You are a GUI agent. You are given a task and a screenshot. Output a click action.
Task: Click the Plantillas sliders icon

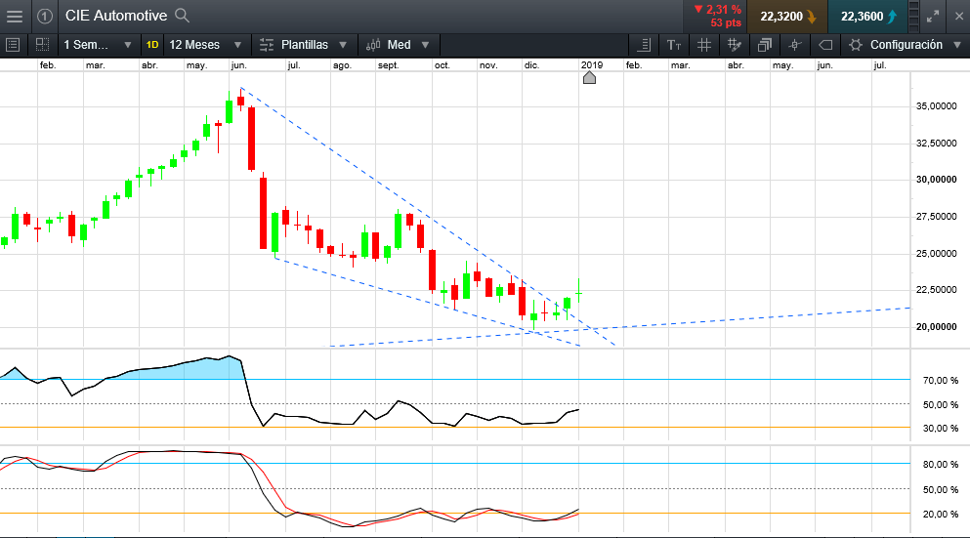pyautogui.click(x=267, y=45)
